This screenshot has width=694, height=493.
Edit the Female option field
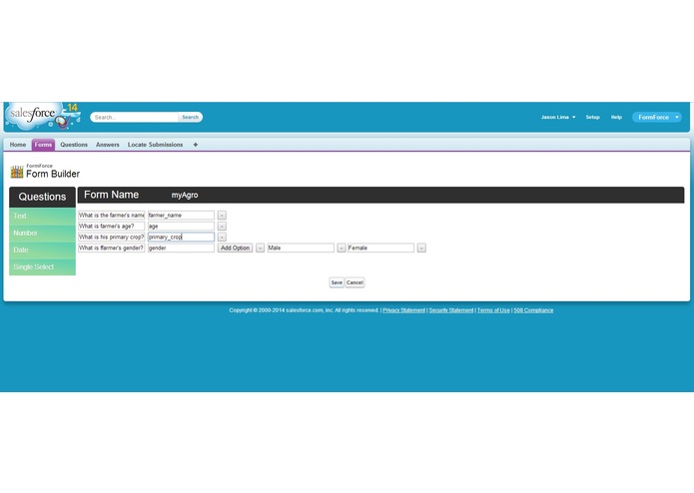coord(380,248)
